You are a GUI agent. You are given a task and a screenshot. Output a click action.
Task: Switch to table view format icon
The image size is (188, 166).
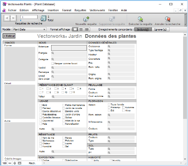[x=87, y=29]
